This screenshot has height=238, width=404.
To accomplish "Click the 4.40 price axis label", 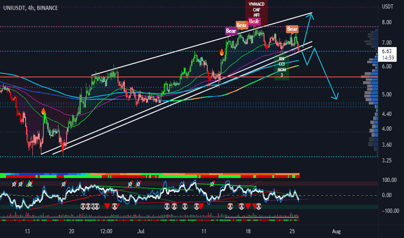I will point(387,114).
